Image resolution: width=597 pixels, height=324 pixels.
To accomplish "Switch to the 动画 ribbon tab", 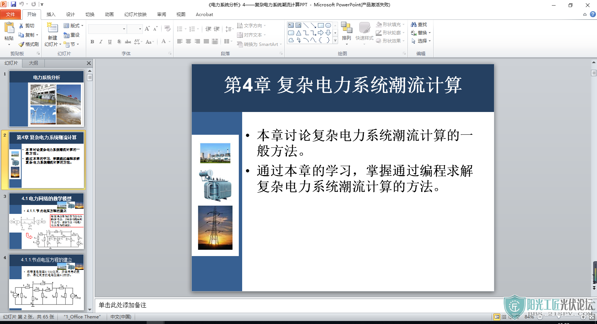I will pos(109,15).
